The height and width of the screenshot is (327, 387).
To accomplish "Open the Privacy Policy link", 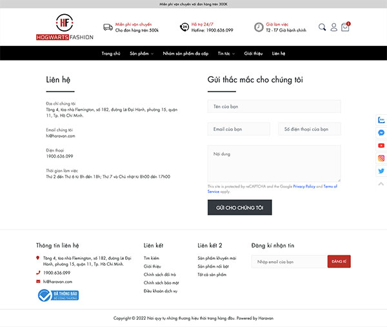I will (304, 186).
